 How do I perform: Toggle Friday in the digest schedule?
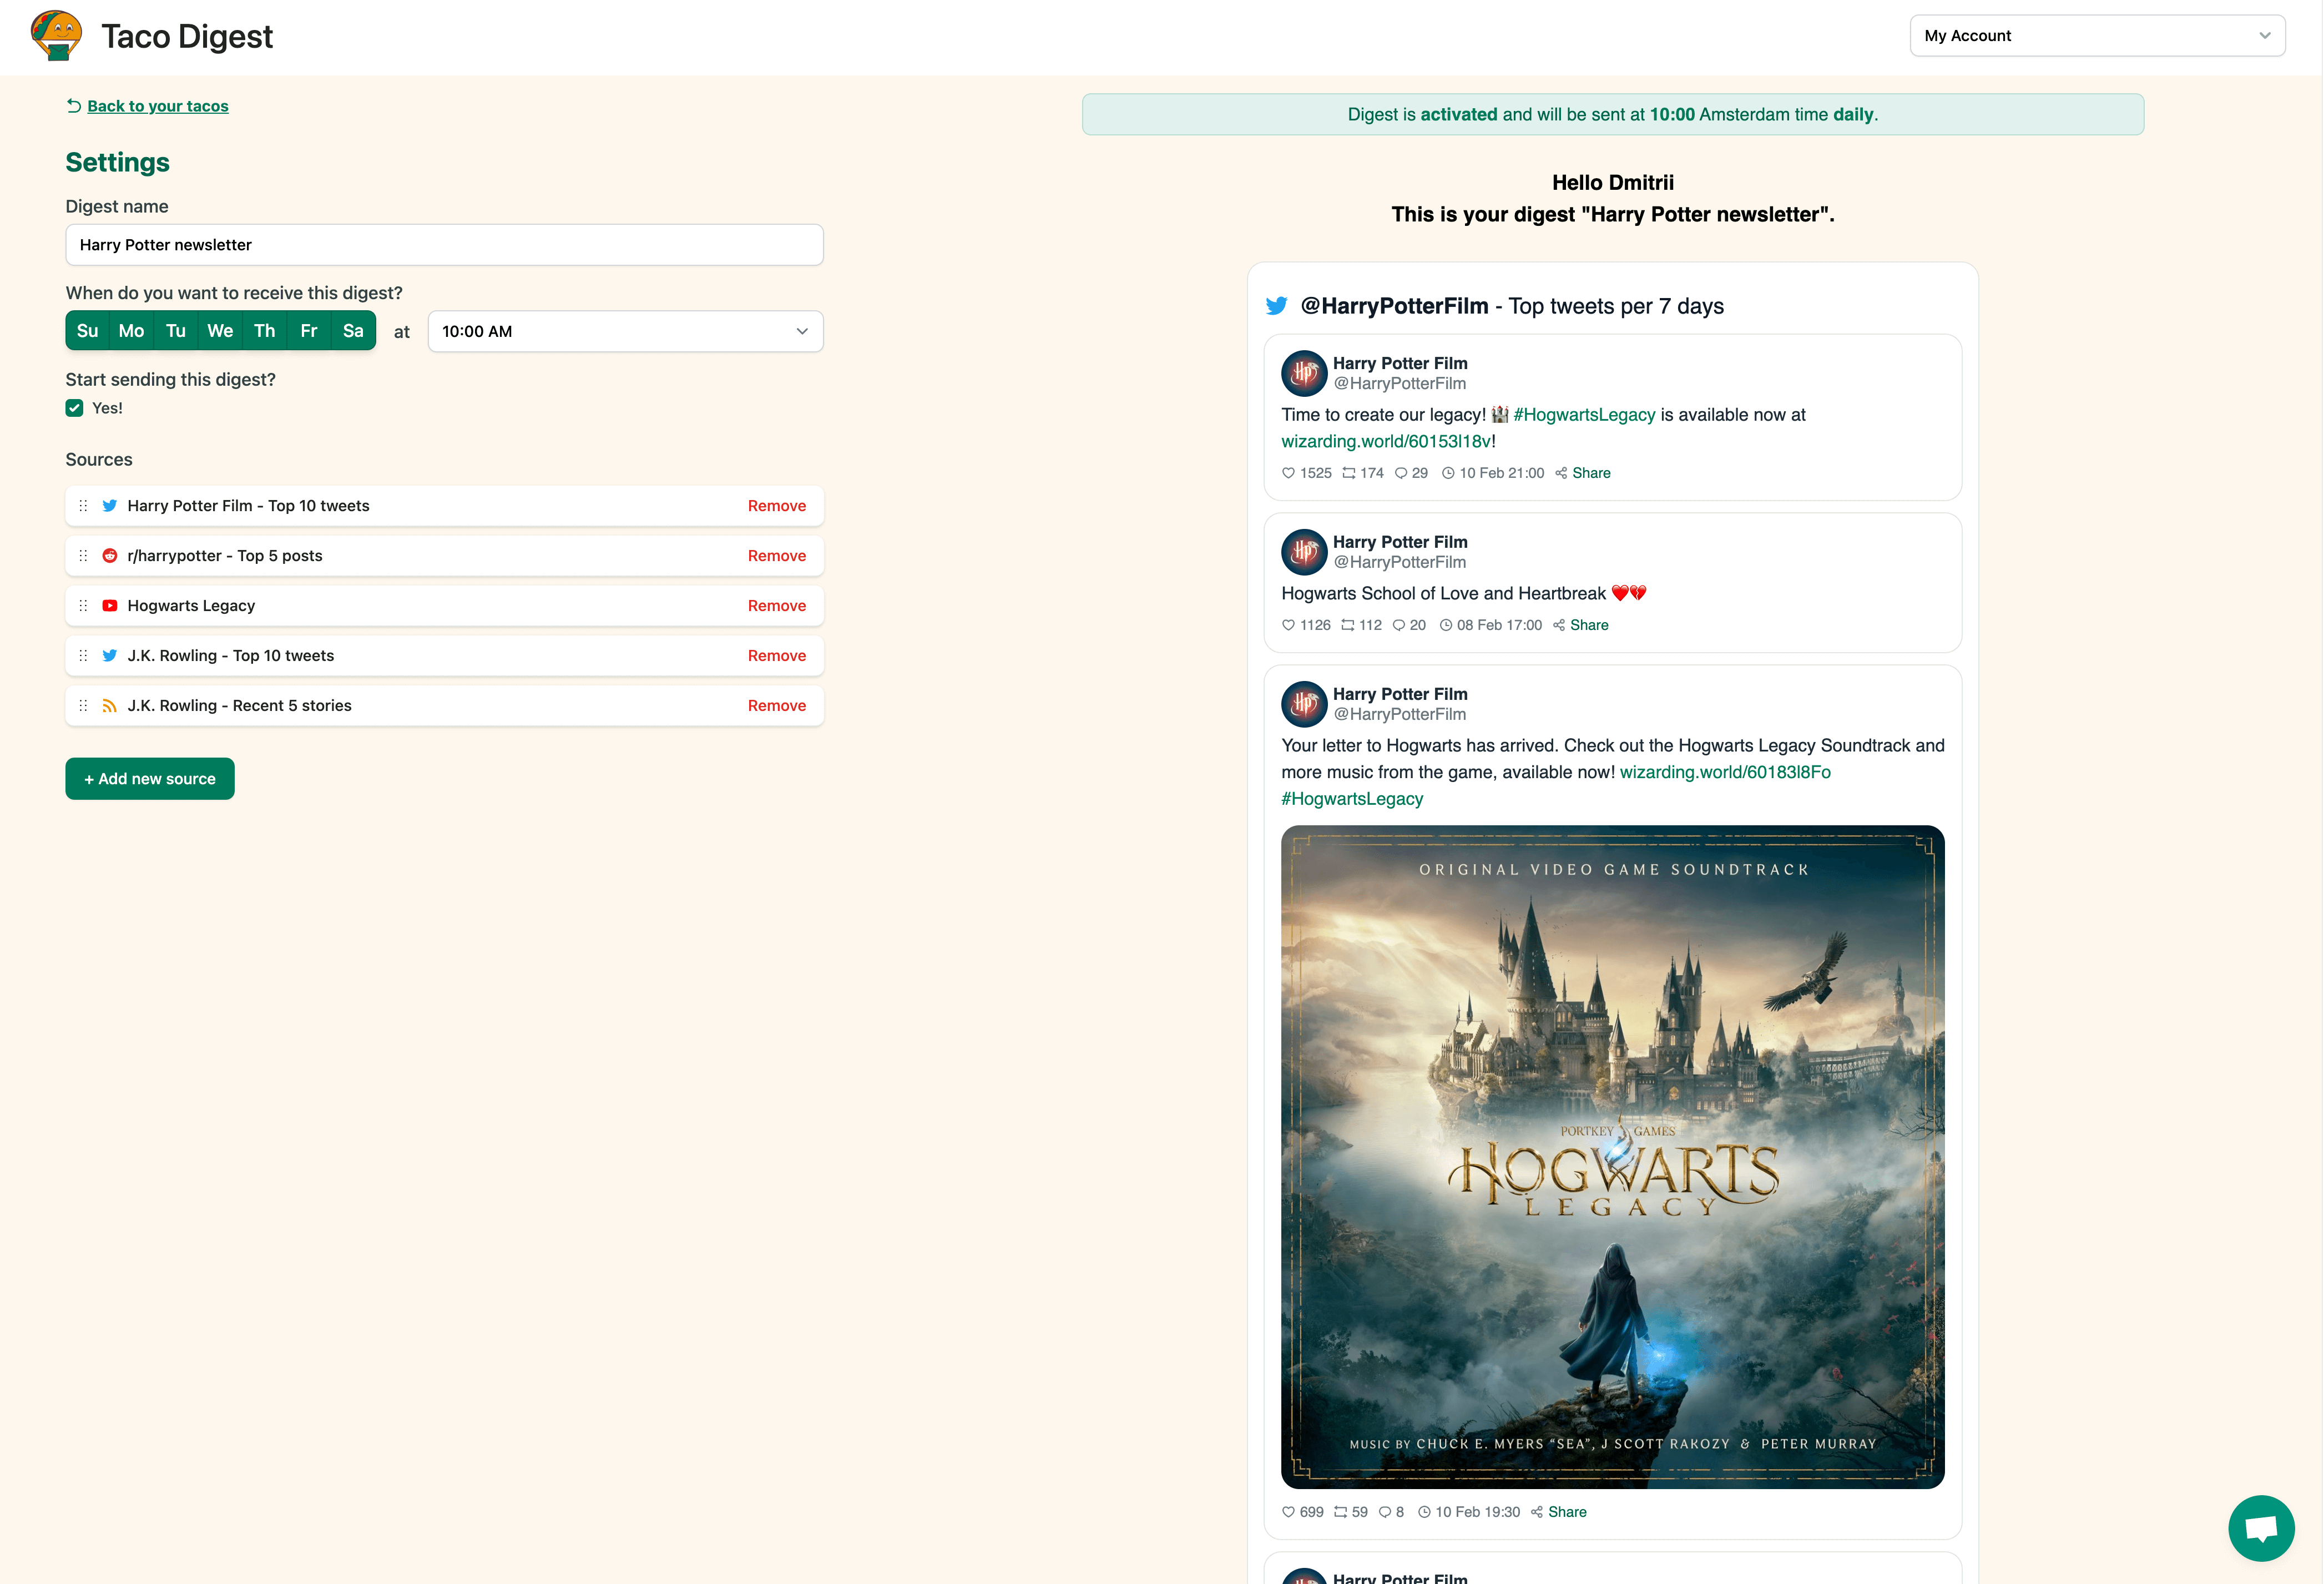(309, 331)
